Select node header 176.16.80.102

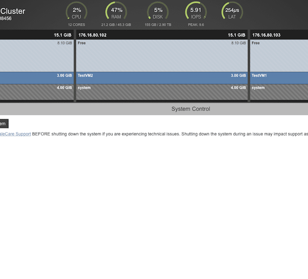162,35
